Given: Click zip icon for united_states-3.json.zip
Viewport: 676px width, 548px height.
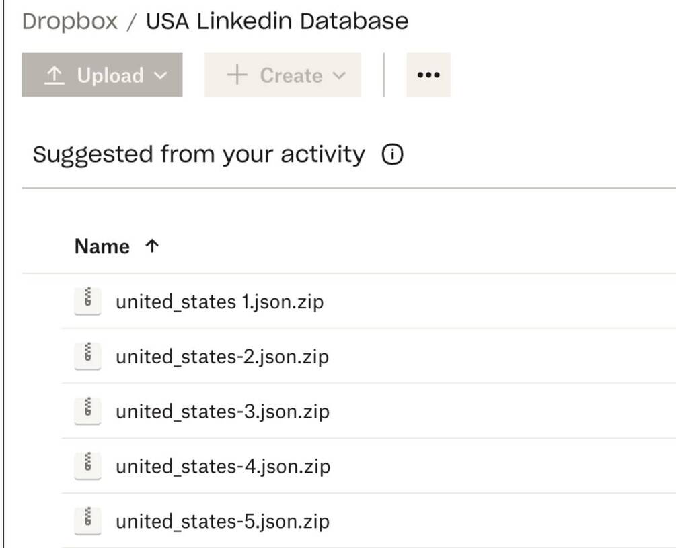Looking at the screenshot, I should coord(87,410).
